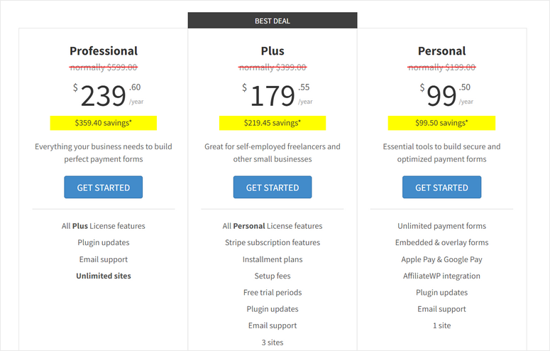Click the crossed-out normally $599.00 price
Screen dimensions: 550x351
[x=104, y=67]
